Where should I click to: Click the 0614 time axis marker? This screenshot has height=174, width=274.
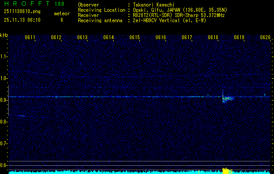pyautogui.click(x=108, y=37)
